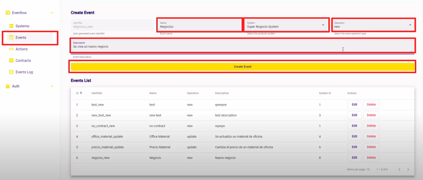The image size is (423, 180).
Task: Open Contracts in the sidebar
Action: (23, 61)
